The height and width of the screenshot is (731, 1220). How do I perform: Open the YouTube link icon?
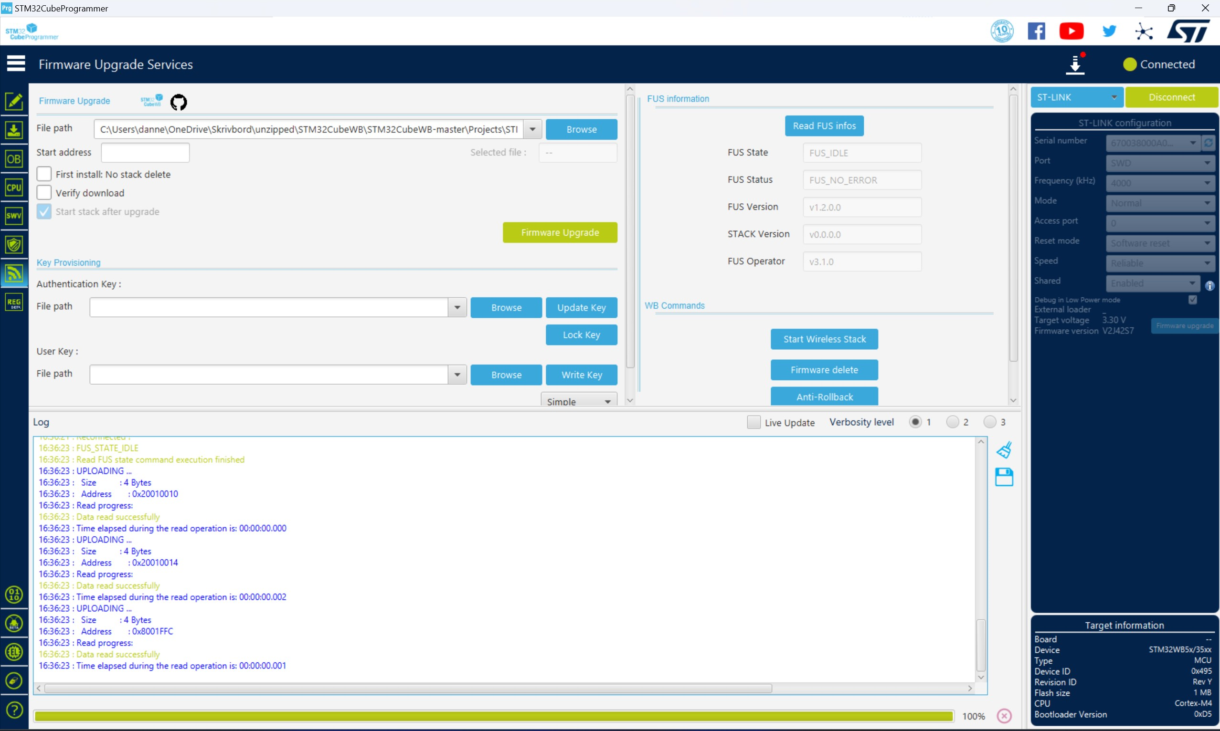pyautogui.click(x=1071, y=31)
